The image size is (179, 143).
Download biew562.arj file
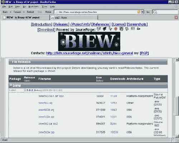(x=45, y=103)
